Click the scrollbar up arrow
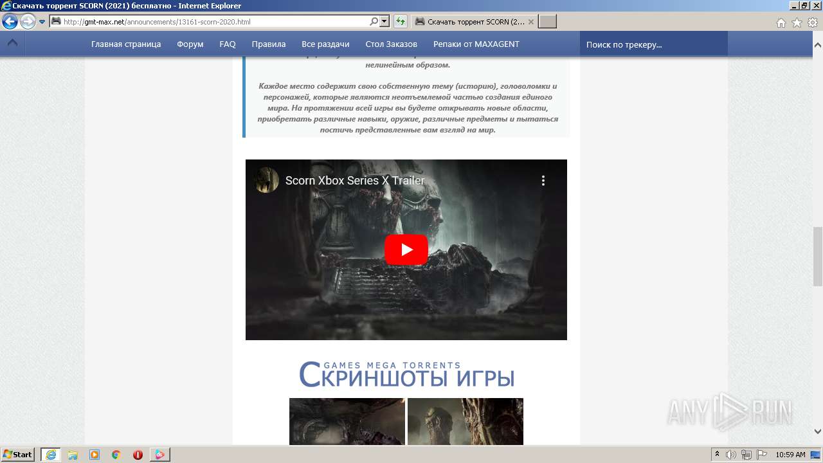This screenshot has width=823, height=463. coord(817,45)
